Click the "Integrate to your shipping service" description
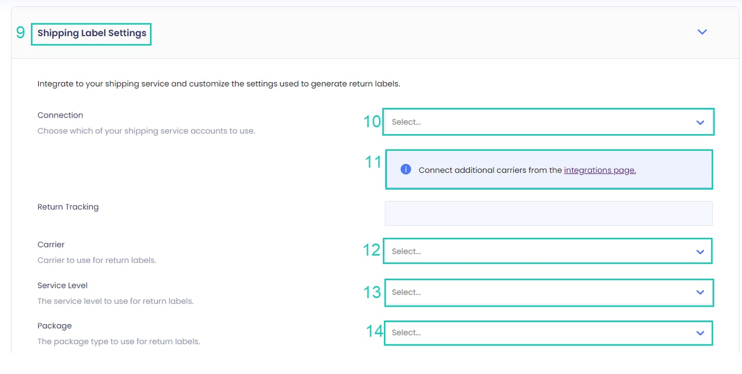 click(x=218, y=84)
